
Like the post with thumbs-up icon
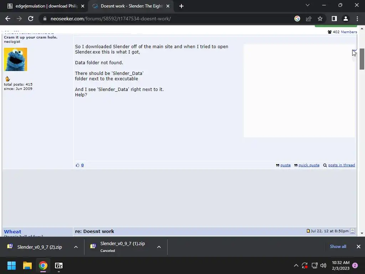(77, 165)
